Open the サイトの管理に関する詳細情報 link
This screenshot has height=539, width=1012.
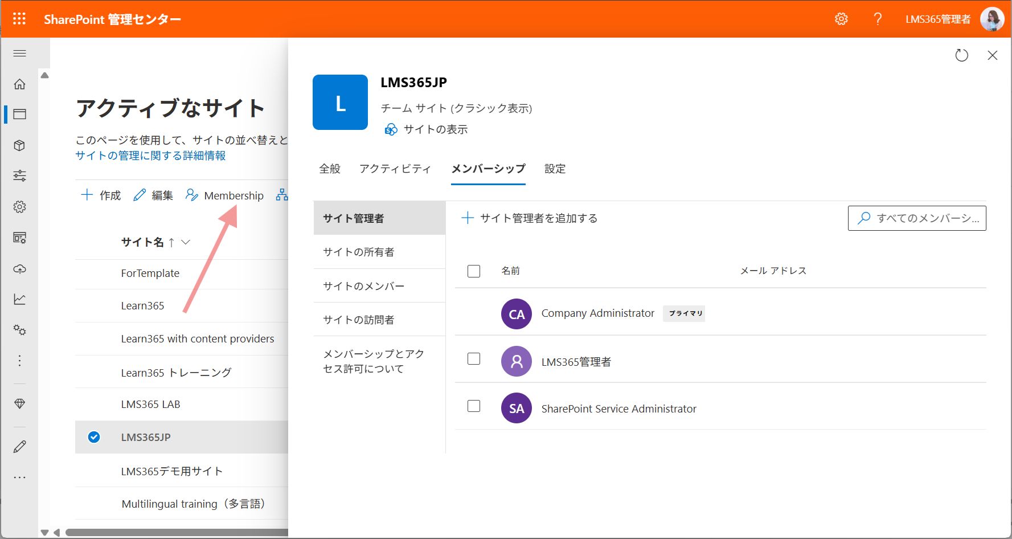click(x=151, y=156)
